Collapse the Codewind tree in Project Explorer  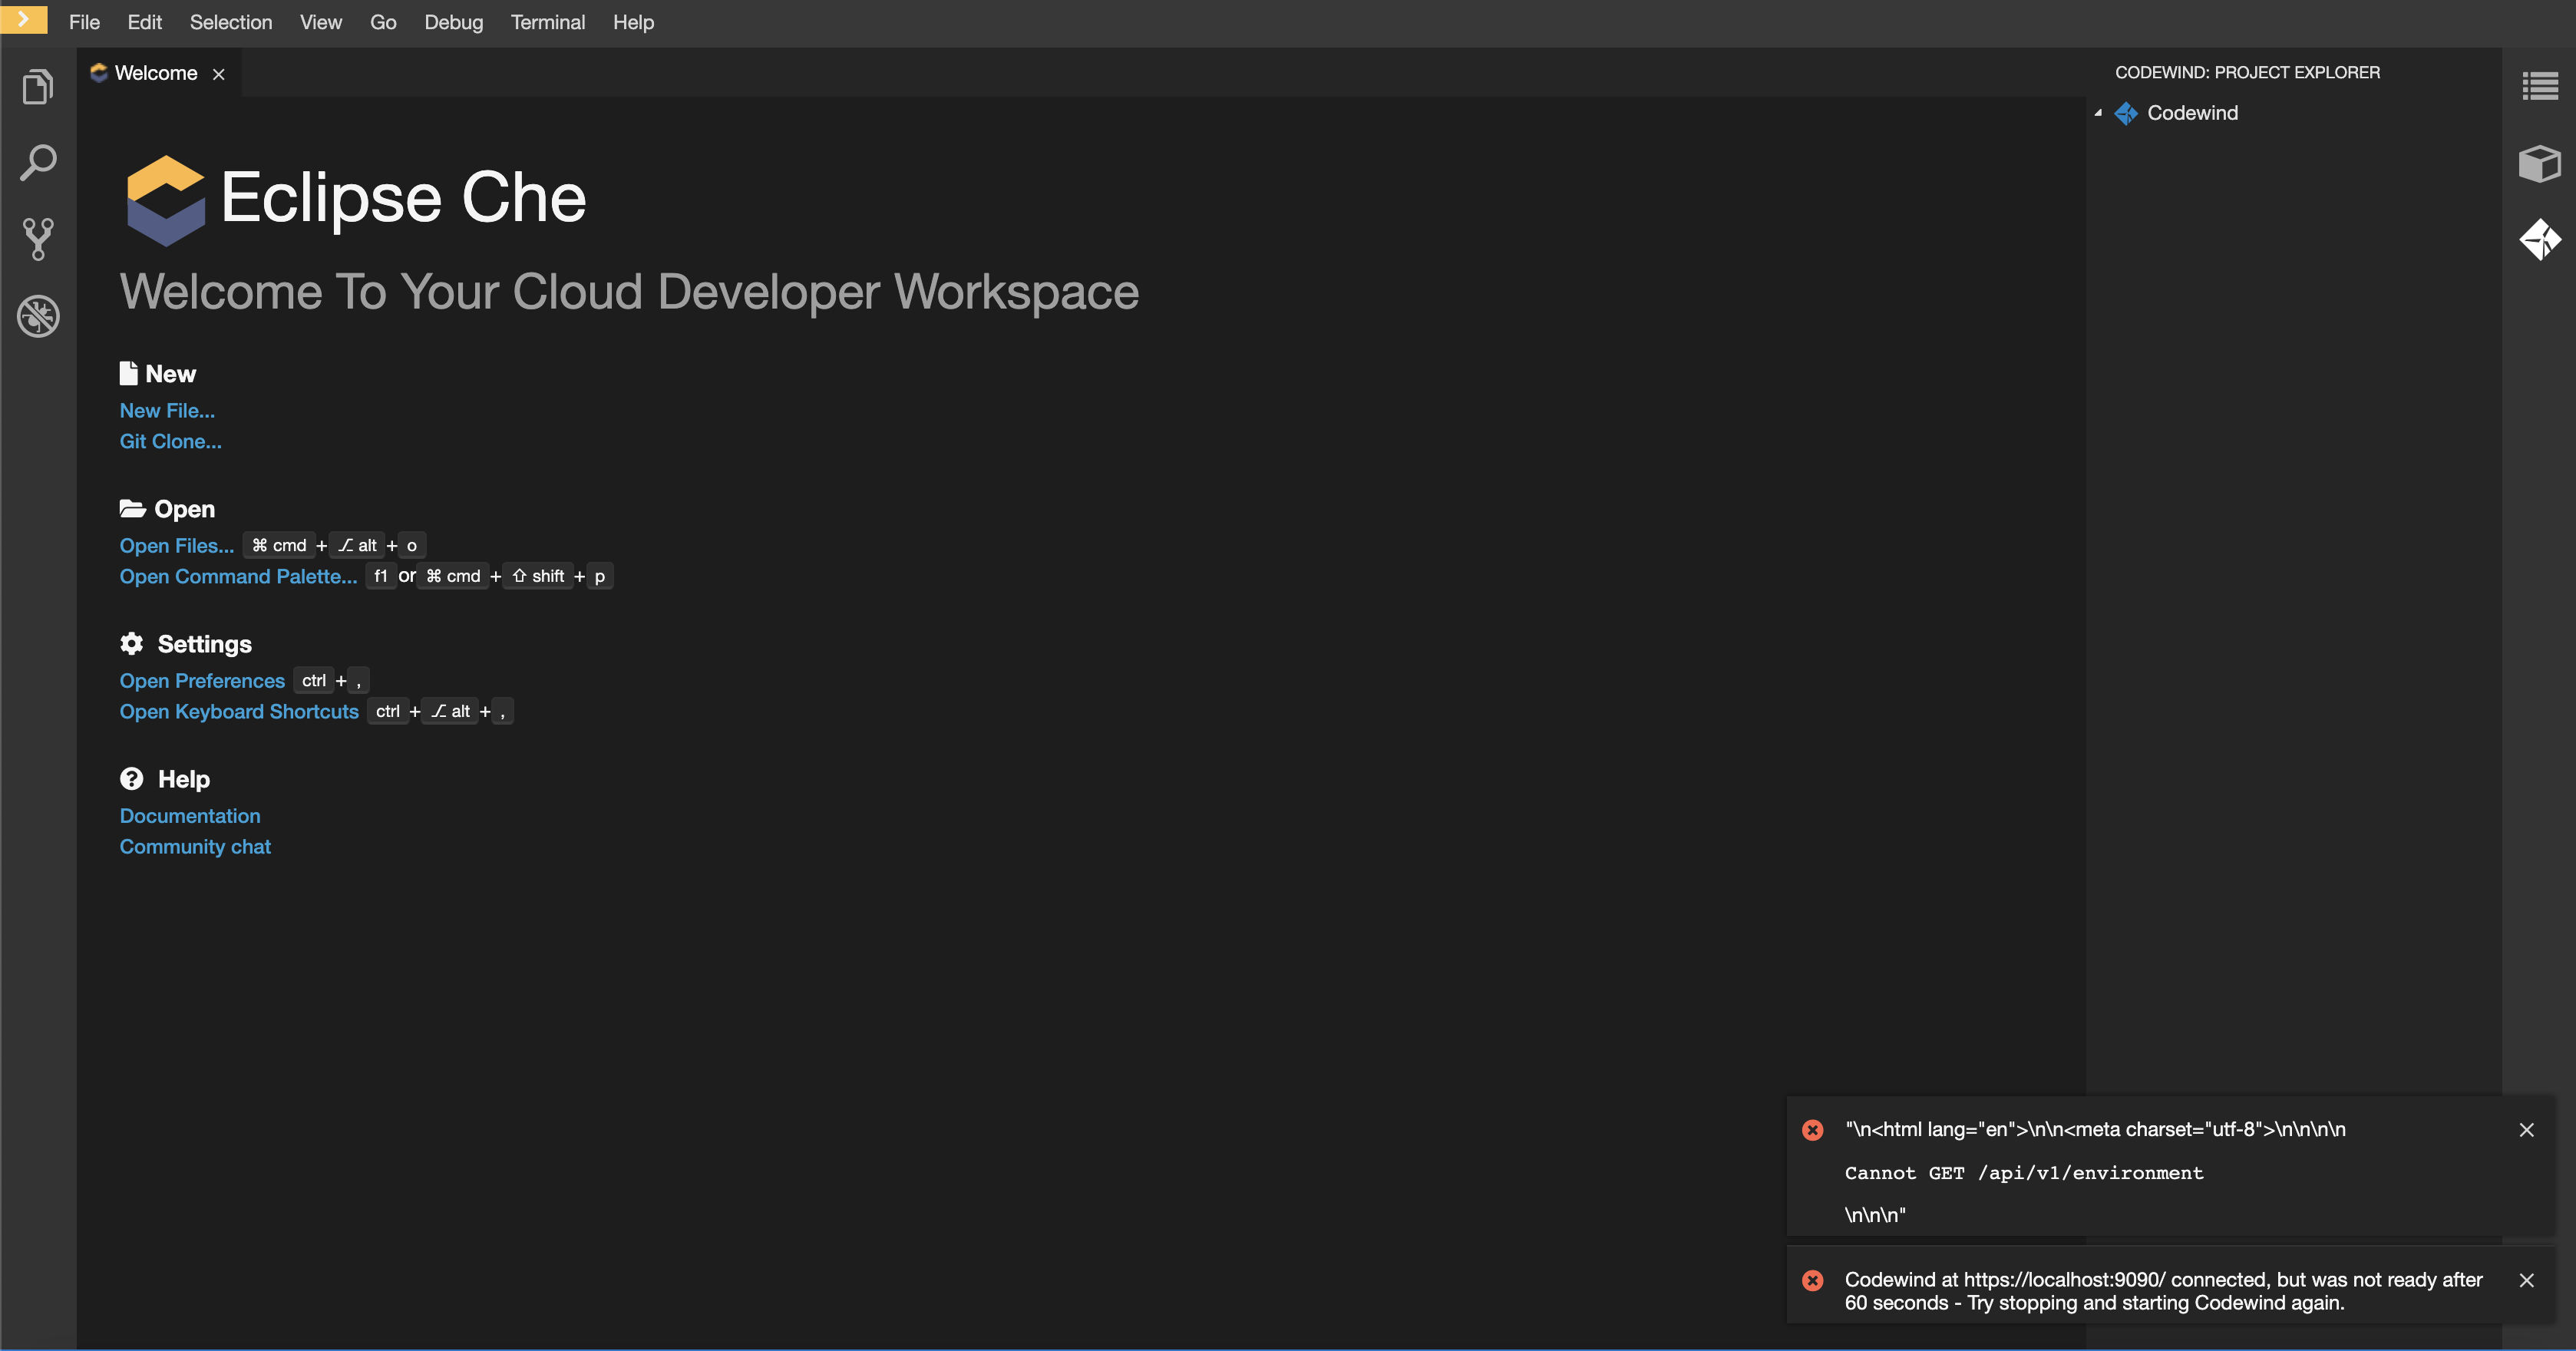tap(2097, 113)
